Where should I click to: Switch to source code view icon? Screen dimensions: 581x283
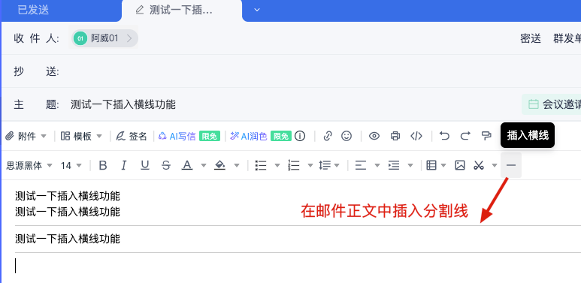click(x=416, y=136)
